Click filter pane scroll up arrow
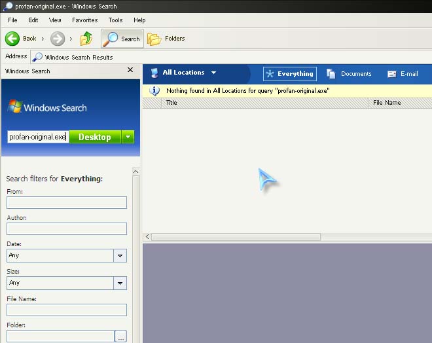Image resolution: width=432 pixels, height=343 pixels. coord(136,171)
